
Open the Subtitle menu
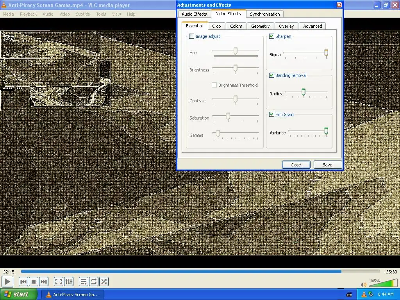(x=83, y=14)
